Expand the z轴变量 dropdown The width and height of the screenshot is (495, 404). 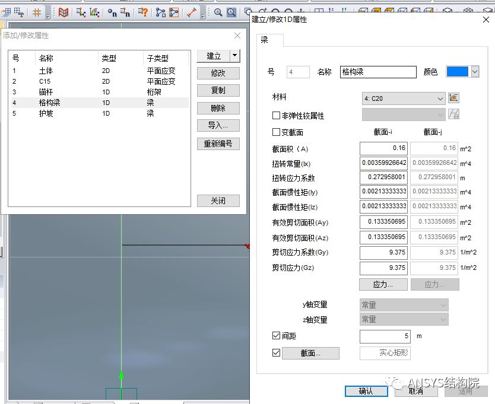(402, 319)
